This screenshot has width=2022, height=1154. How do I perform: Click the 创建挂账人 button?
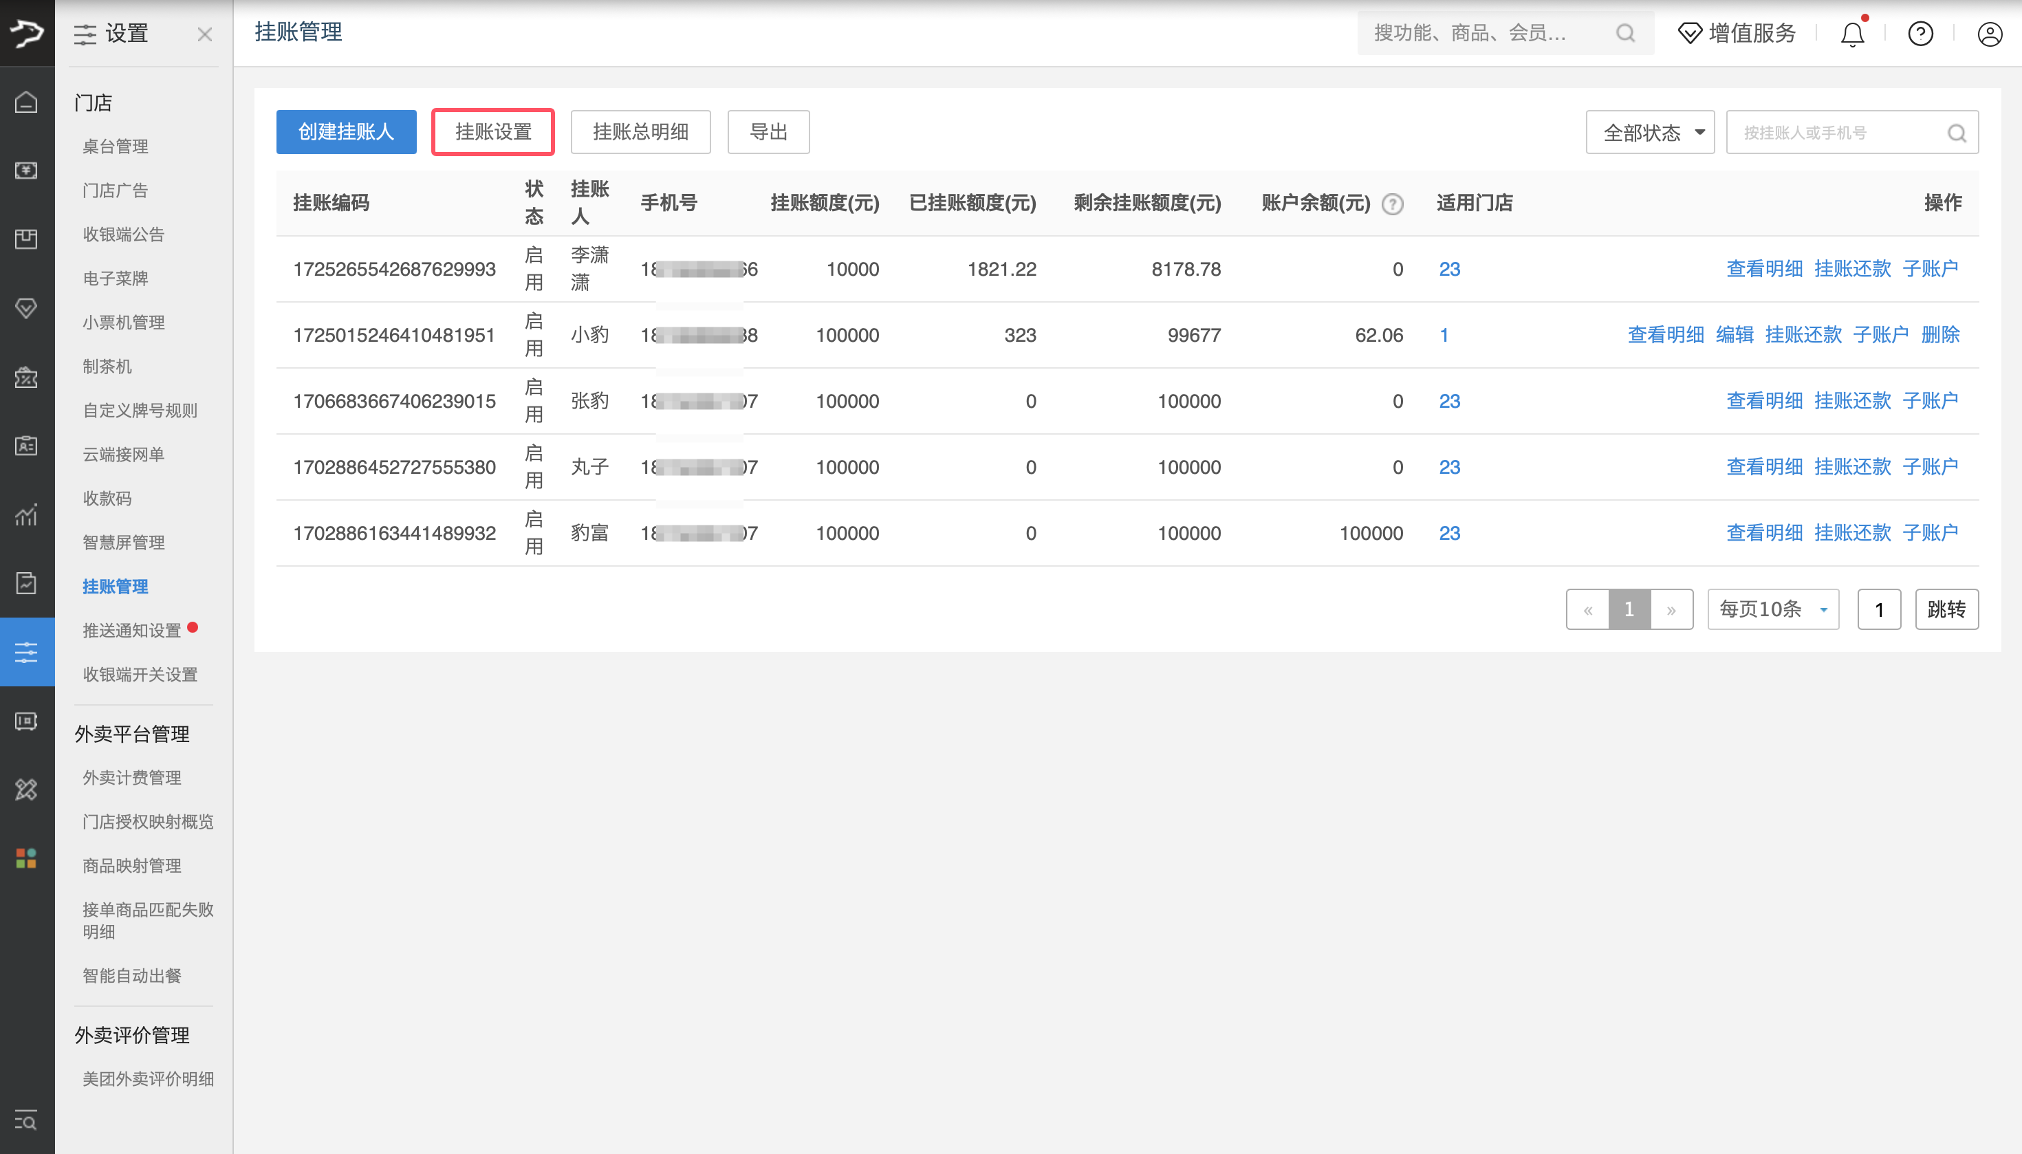(345, 131)
